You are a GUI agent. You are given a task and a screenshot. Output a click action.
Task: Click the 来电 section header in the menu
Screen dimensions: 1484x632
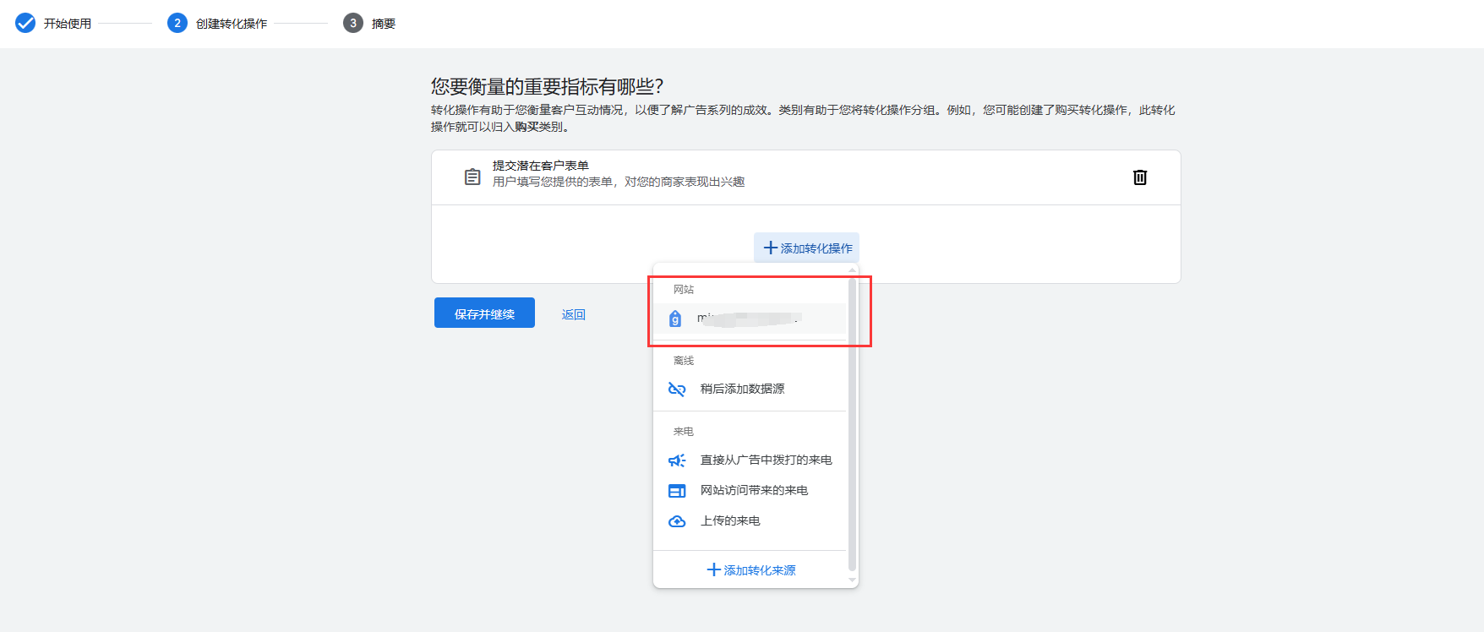684,431
